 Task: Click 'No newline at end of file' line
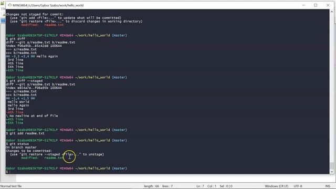(32, 115)
